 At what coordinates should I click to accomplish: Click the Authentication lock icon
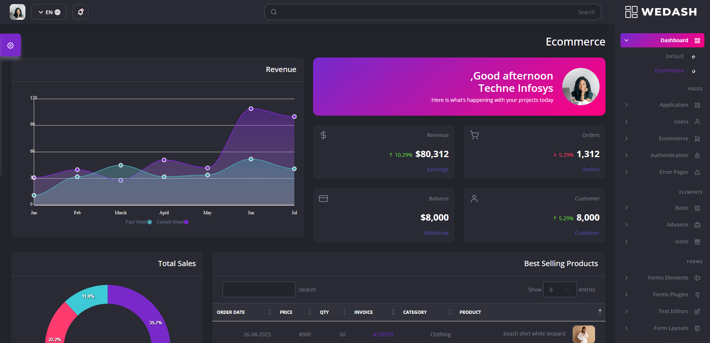click(697, 155)
